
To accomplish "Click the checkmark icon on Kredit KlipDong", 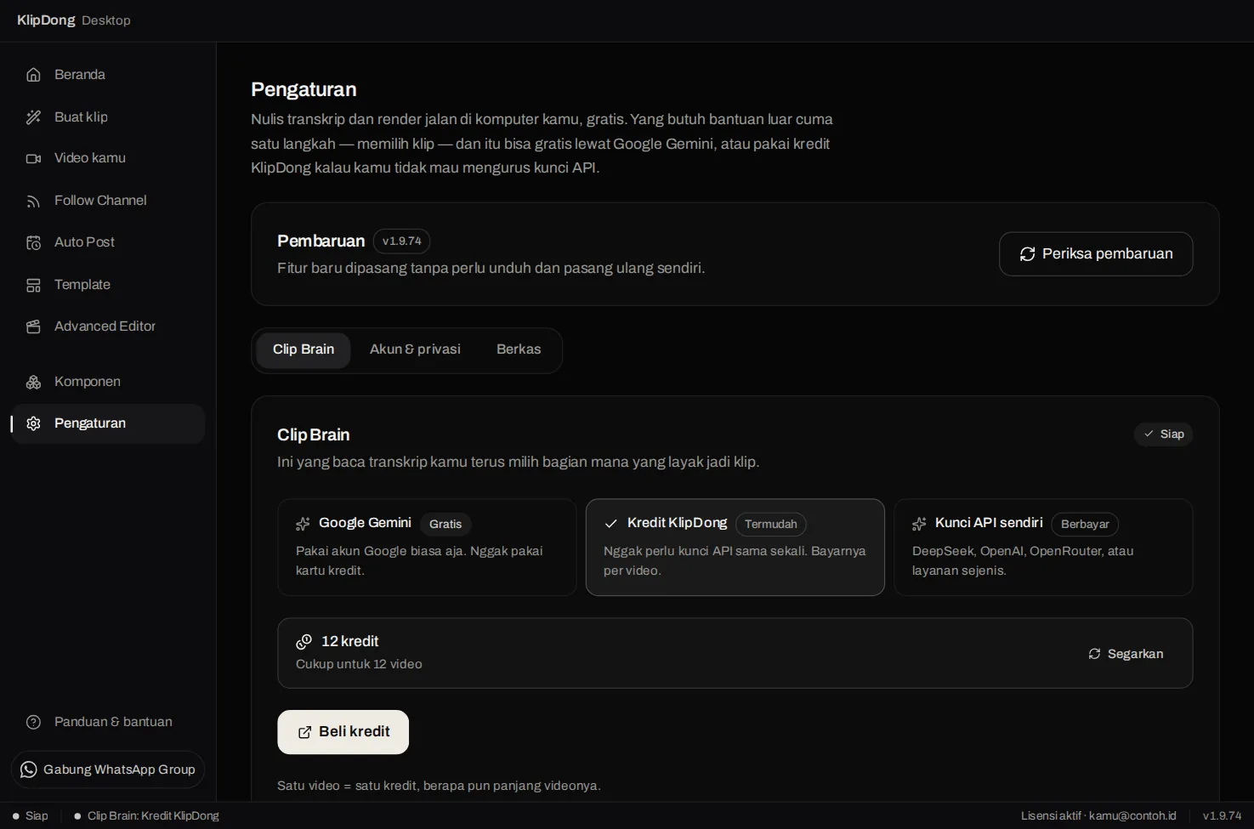I will (610, 524).
